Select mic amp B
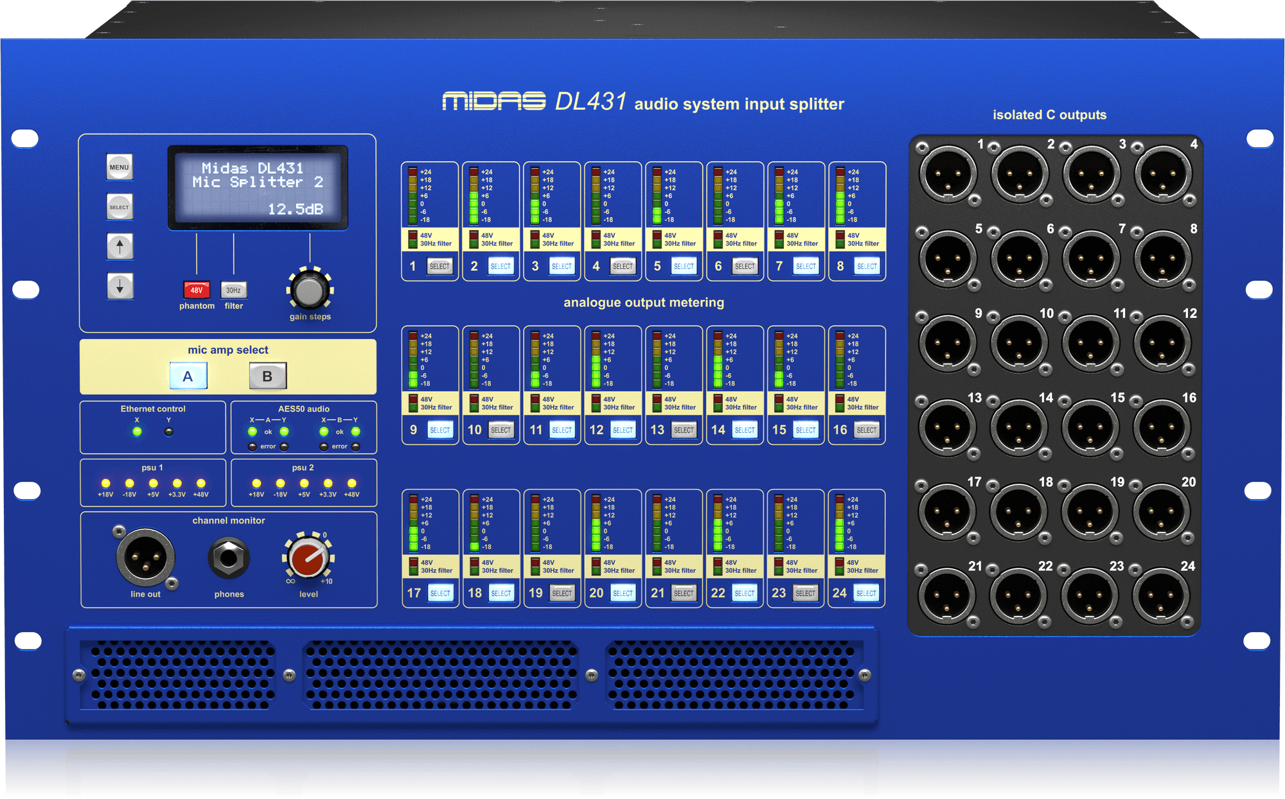The width and height of the screenshot is (1285, 799). tap(268, 376)
